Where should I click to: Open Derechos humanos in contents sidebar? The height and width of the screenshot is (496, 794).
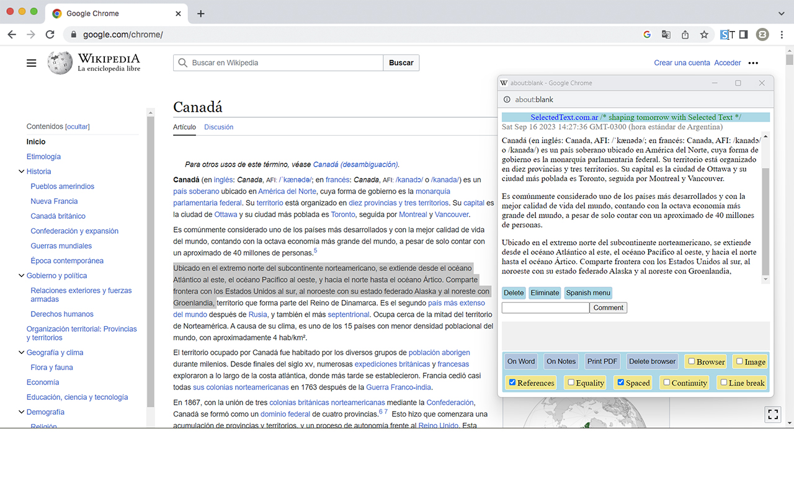pos(62,314)
